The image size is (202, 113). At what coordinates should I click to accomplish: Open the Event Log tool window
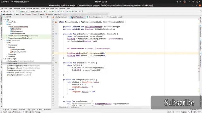pos(194,110)
